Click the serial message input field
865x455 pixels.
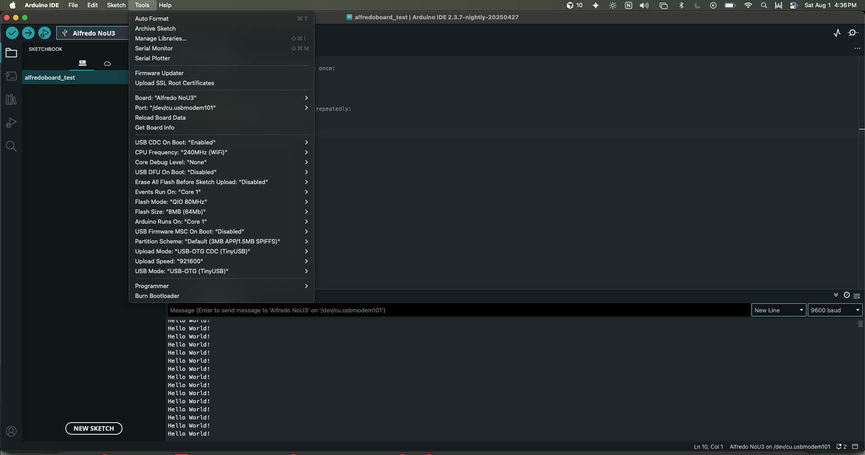pos(458,310)
